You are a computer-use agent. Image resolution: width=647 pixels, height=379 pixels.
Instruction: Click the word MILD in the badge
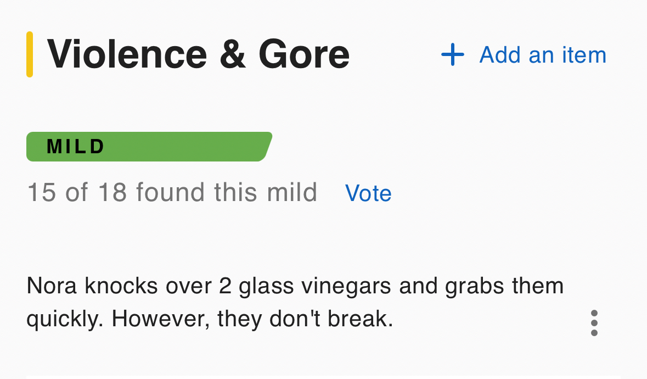click(x=76, y=147)
